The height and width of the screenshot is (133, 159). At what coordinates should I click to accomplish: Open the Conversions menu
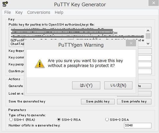click(x=39, y=12)
